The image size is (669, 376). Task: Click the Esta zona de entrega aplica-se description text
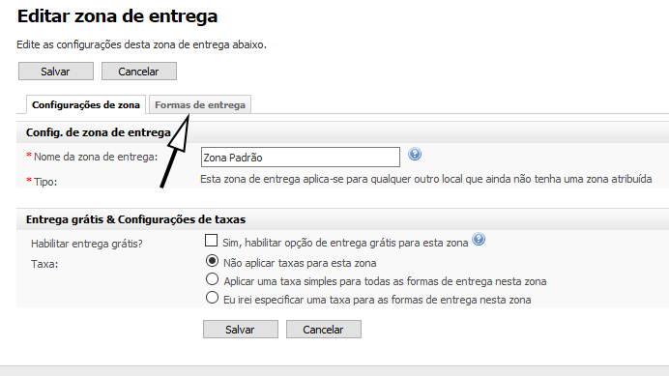point(425,179)
